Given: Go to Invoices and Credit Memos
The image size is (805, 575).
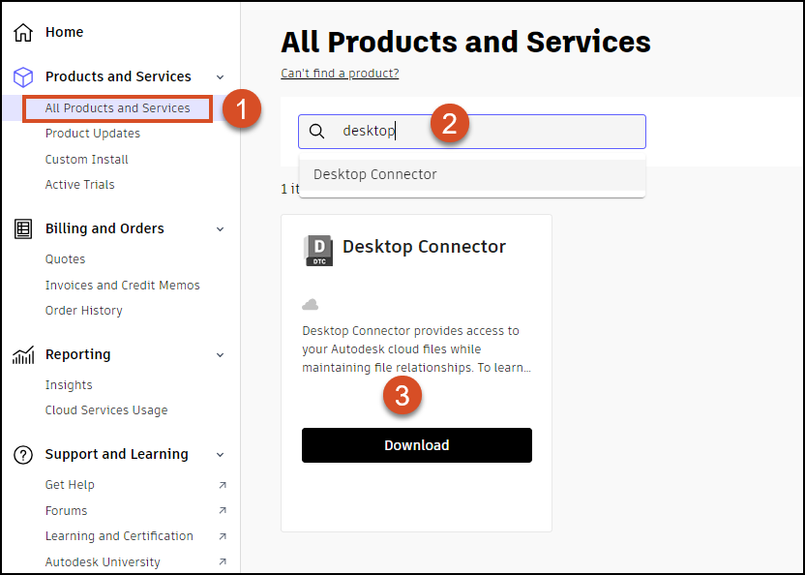Looking at the screenshot, I should click(123, 286).
